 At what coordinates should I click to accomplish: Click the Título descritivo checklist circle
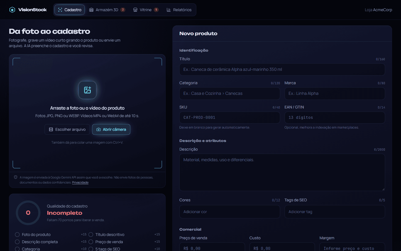91,235
